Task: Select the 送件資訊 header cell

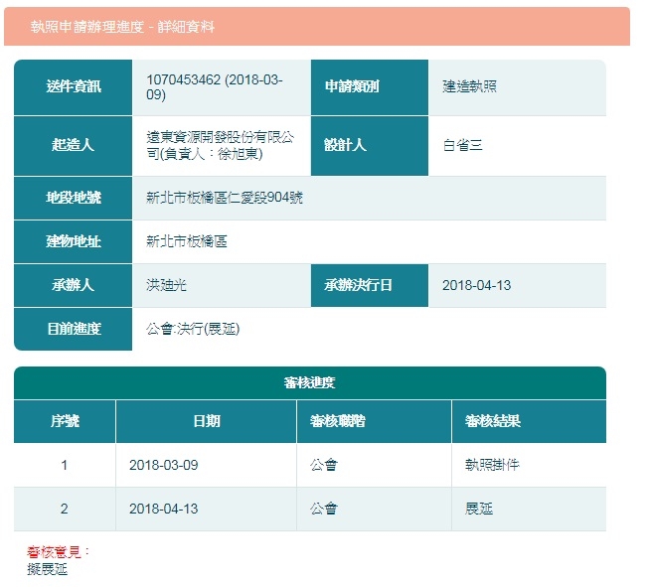Action: [x=74, y=87]
